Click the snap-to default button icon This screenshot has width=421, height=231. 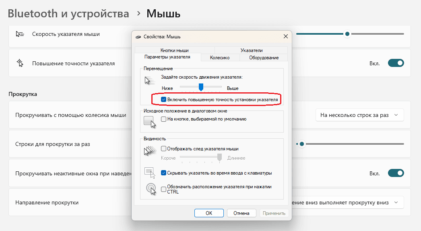[150, 122]
